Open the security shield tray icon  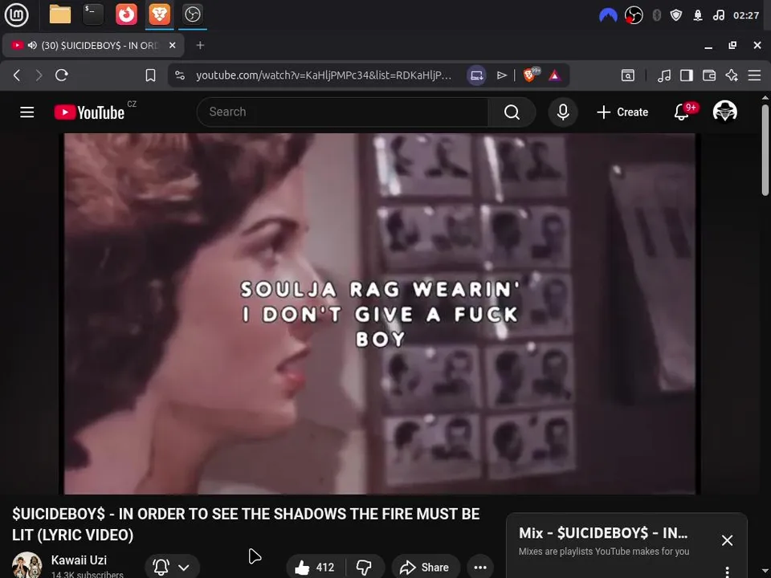pyautogui.click(x=676, y=15)
